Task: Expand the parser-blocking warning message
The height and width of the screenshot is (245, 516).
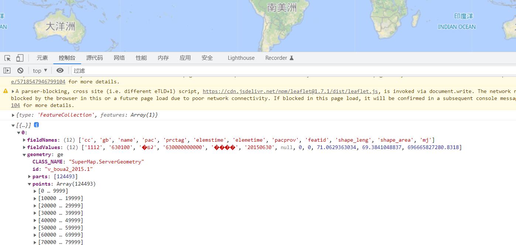Action: [x=13, y=91]
